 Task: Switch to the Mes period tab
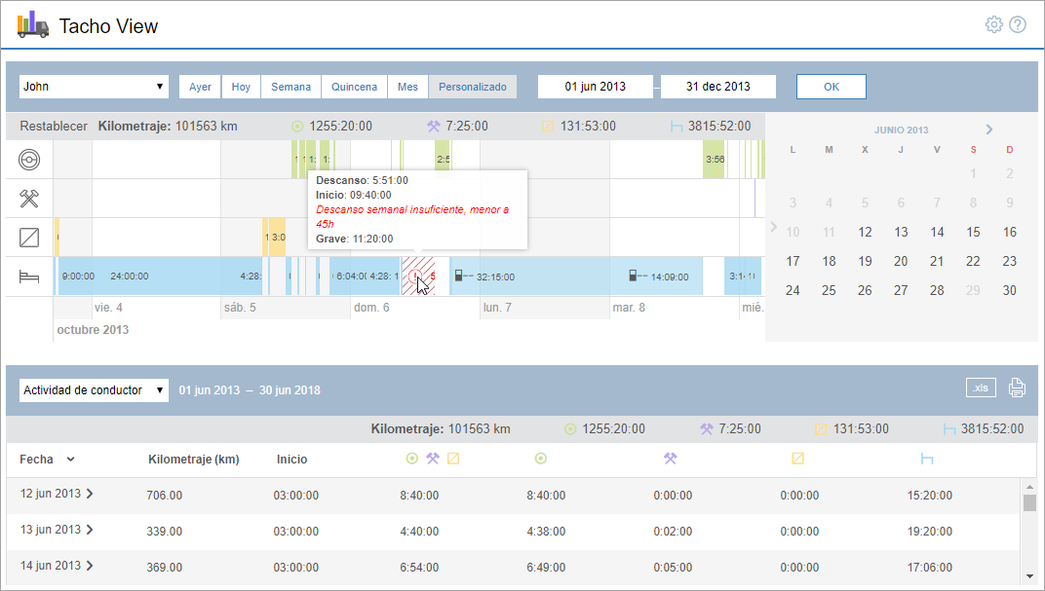(x=407, y=87)
